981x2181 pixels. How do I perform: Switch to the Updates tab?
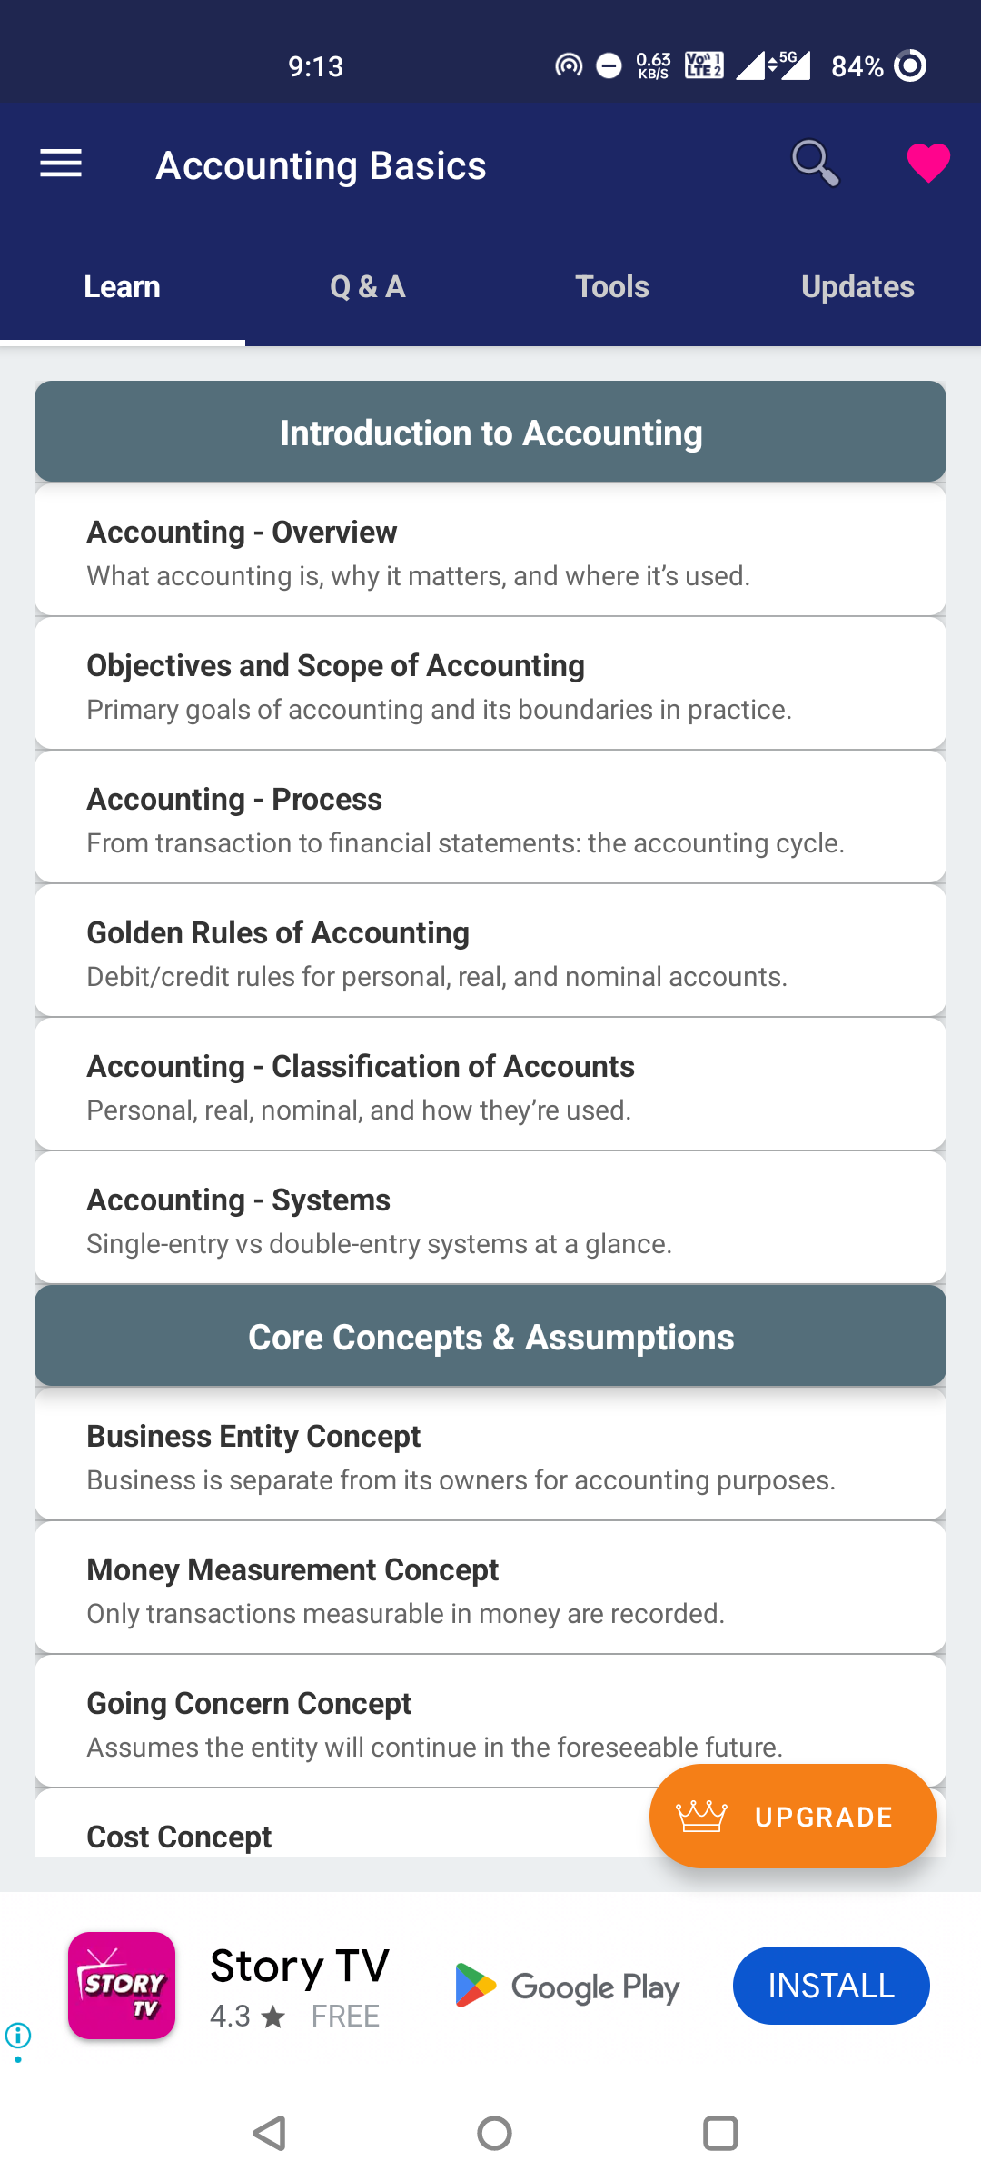(858, 286)
